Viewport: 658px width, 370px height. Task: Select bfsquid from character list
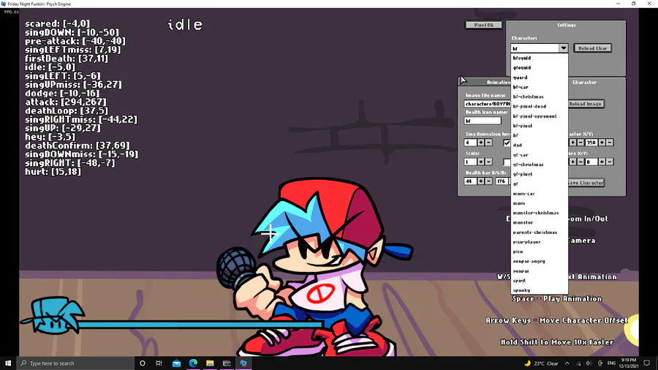pyautogui.click(x=540, y=58)
